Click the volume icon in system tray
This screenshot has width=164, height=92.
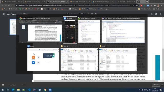click(150, 90)
